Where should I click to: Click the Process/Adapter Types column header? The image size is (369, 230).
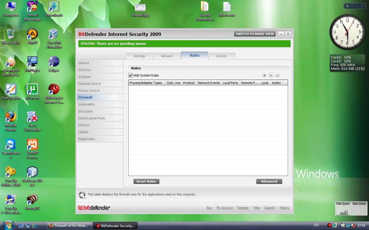tap(147, 83)
